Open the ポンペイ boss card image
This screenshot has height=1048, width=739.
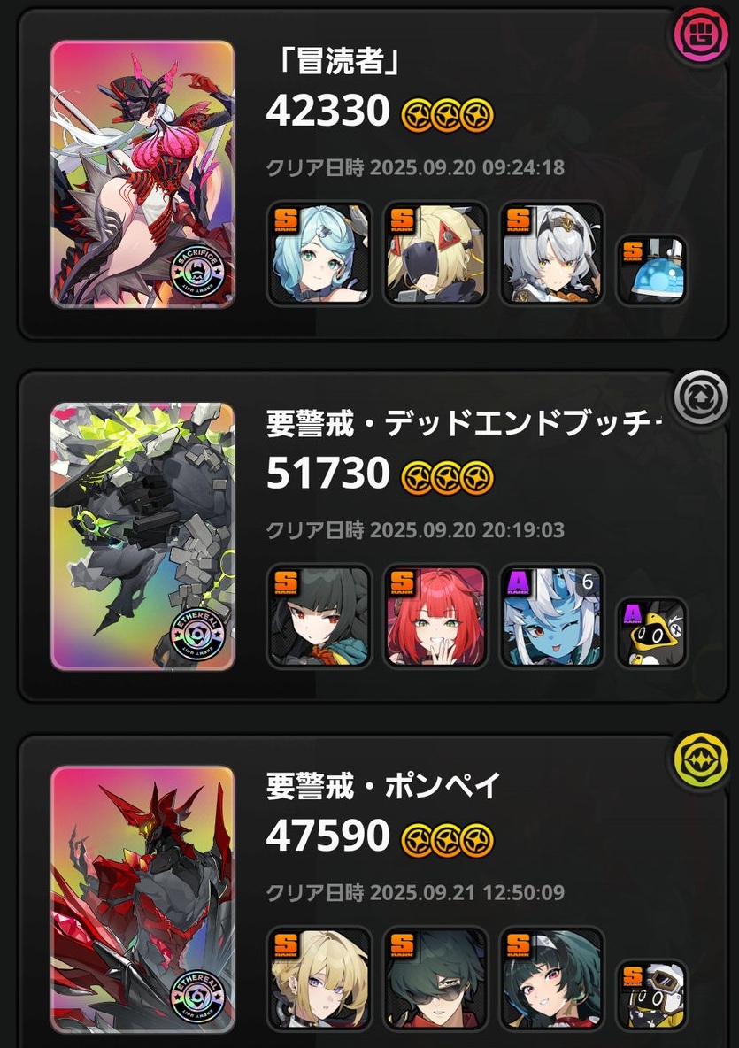pos(142,899)
